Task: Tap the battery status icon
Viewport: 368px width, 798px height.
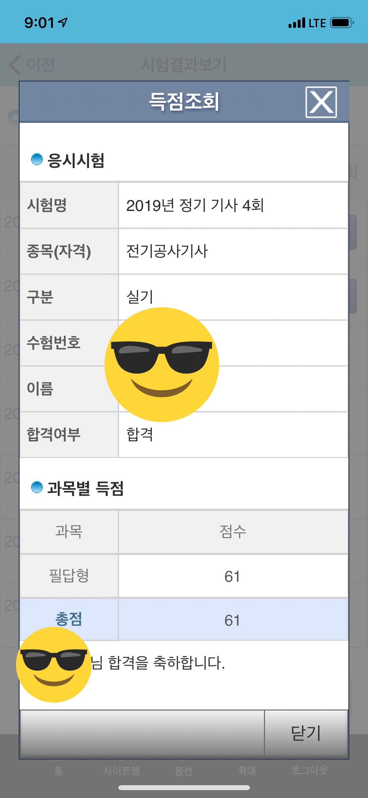Action: 342,23
